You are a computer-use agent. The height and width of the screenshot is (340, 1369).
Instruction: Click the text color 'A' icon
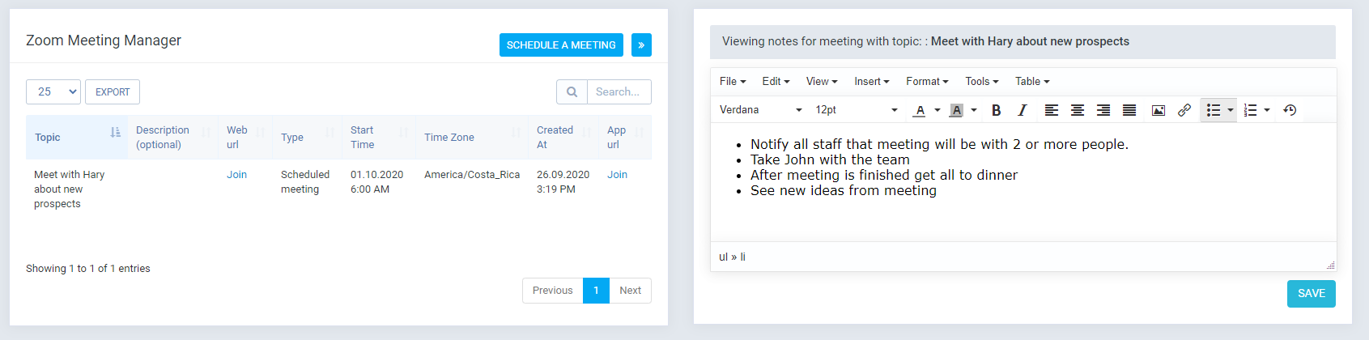click(x=920, y=110)
